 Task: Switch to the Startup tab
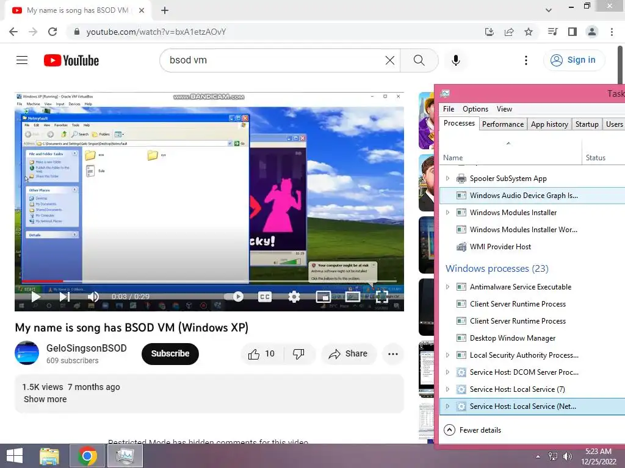tap(587, 124)
